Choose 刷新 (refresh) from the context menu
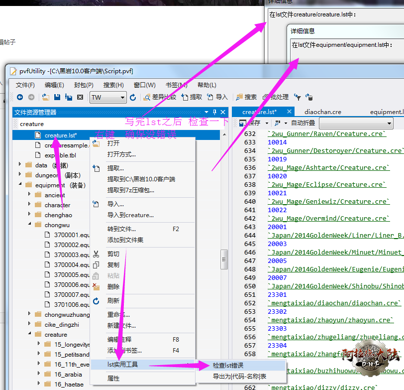 pos(113,301)
